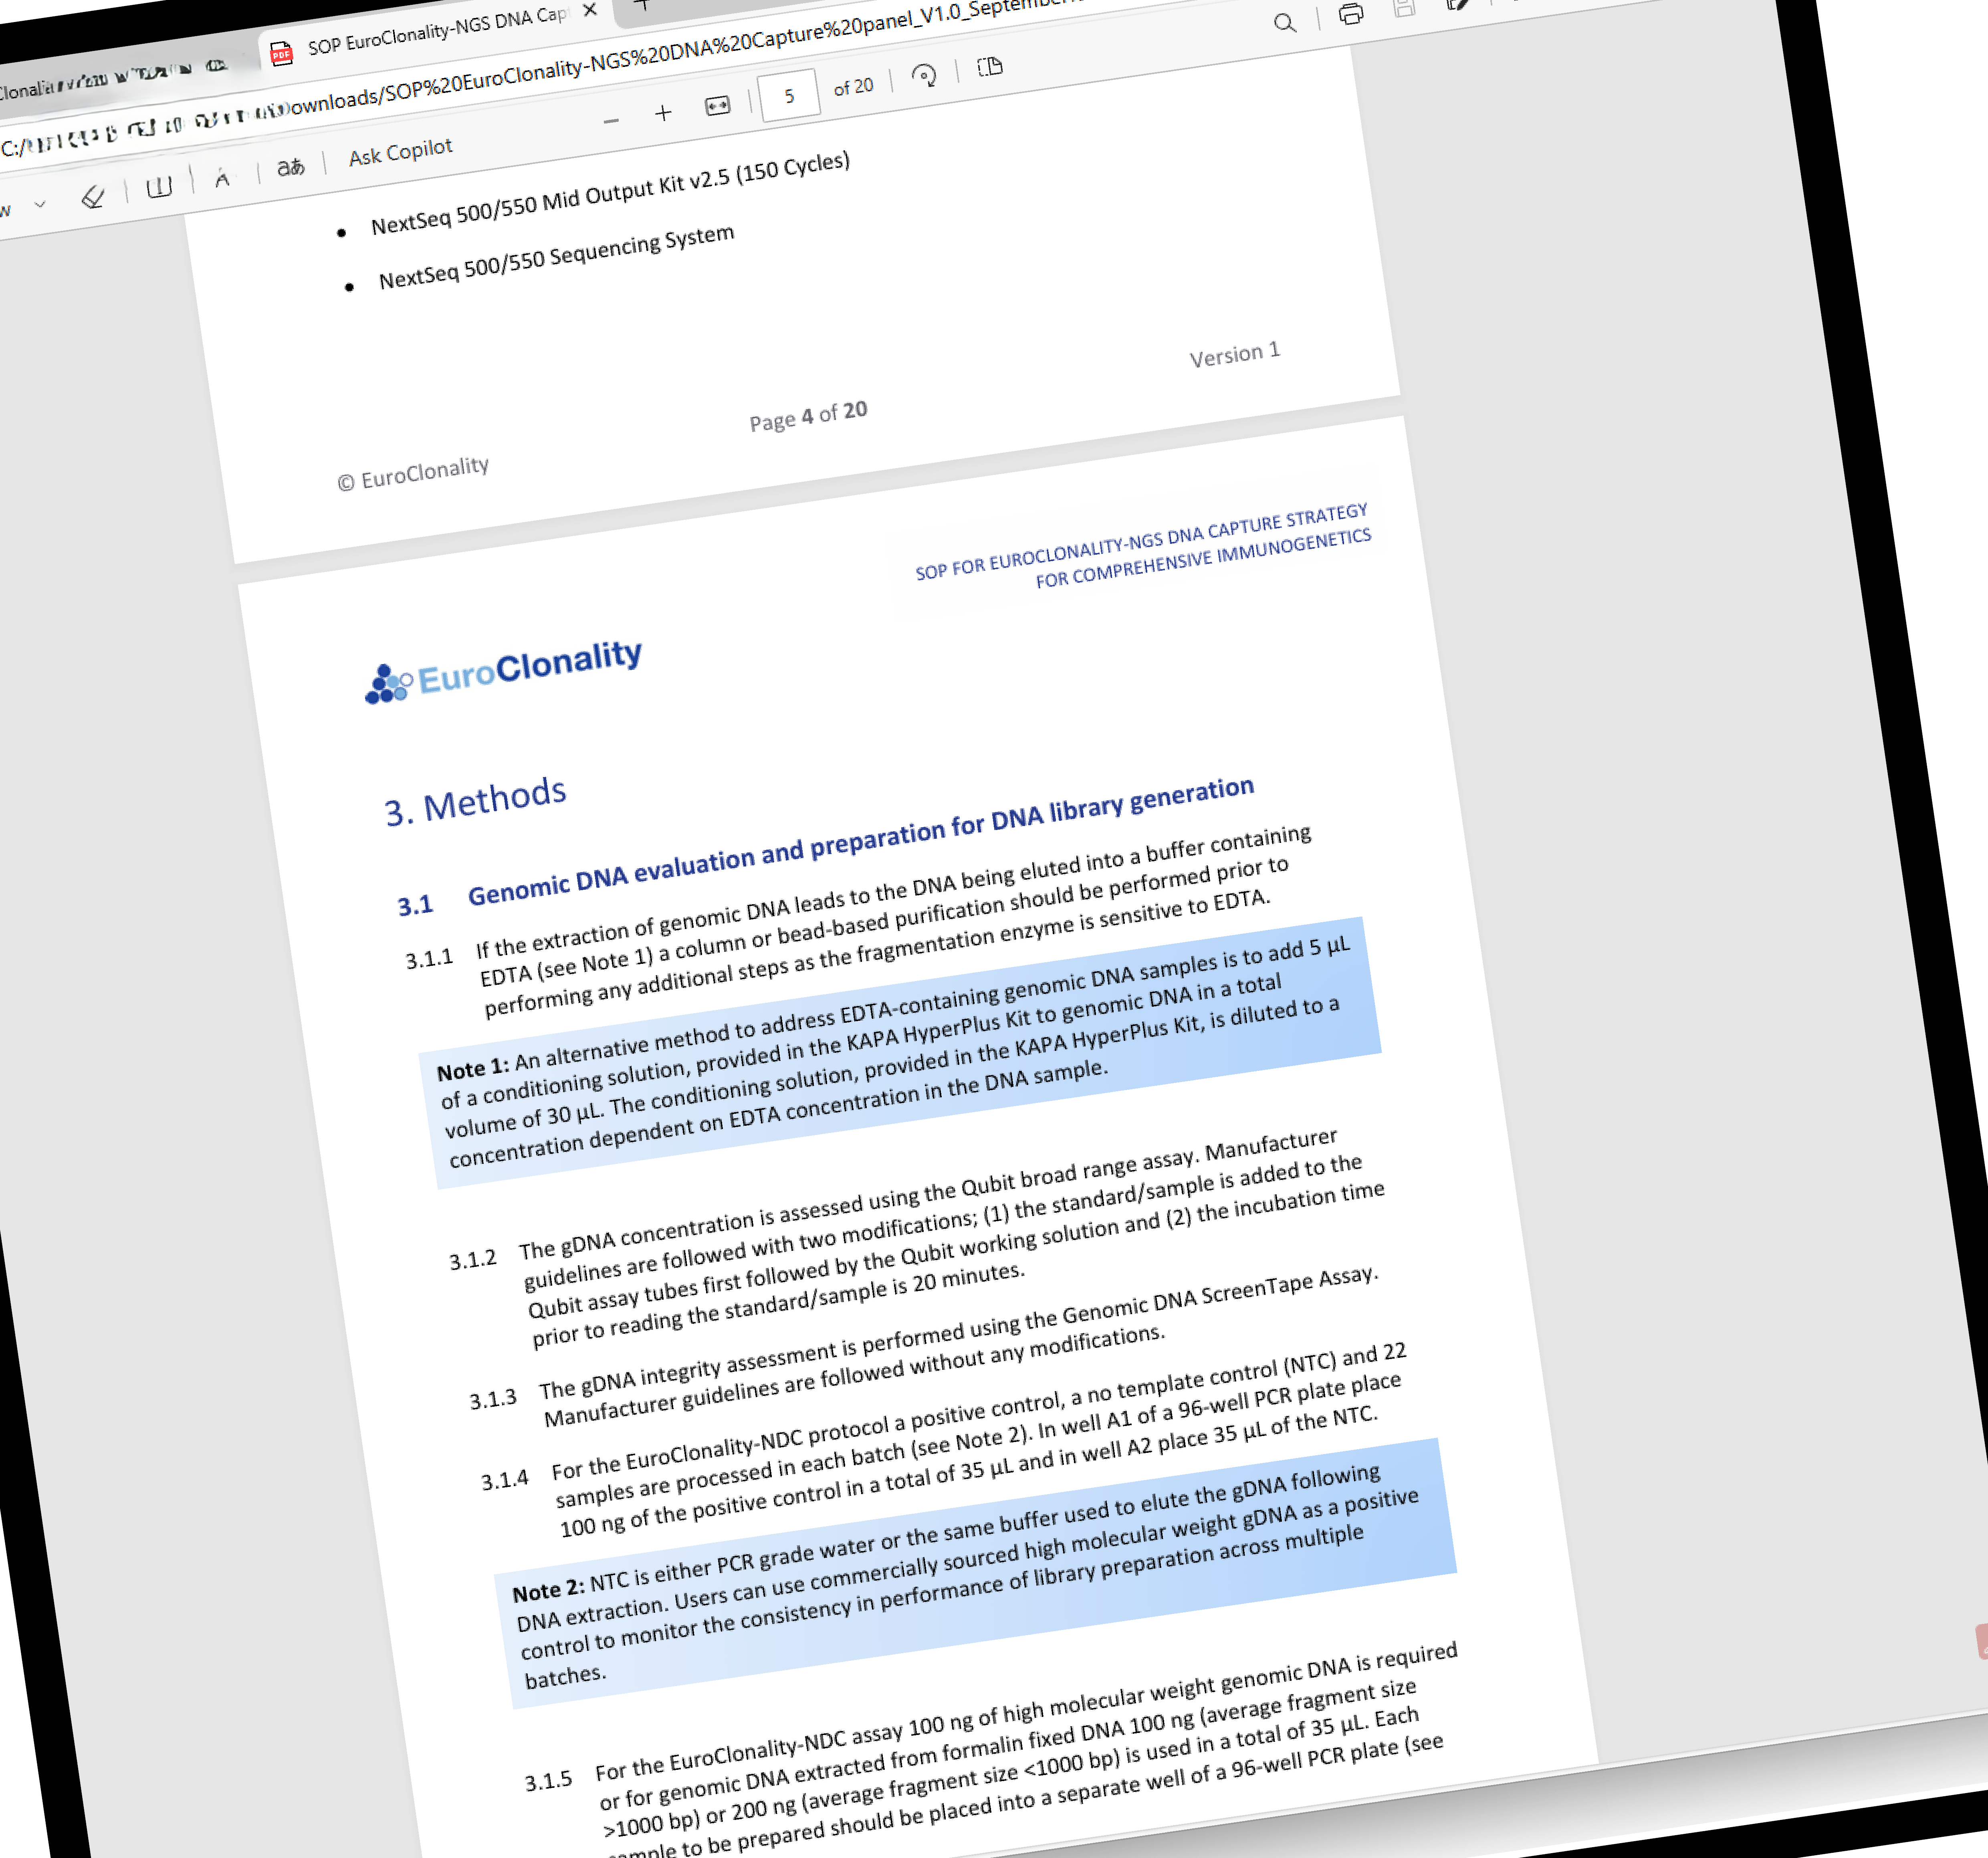1988x1858 pixels.
Task: Click the page number field showing 5
Action: tap(789, 96)
